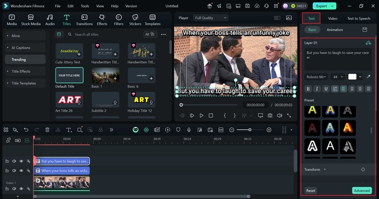Click the split scissors icon
This screenshot has width=379, height=199.
pos(58,130)
